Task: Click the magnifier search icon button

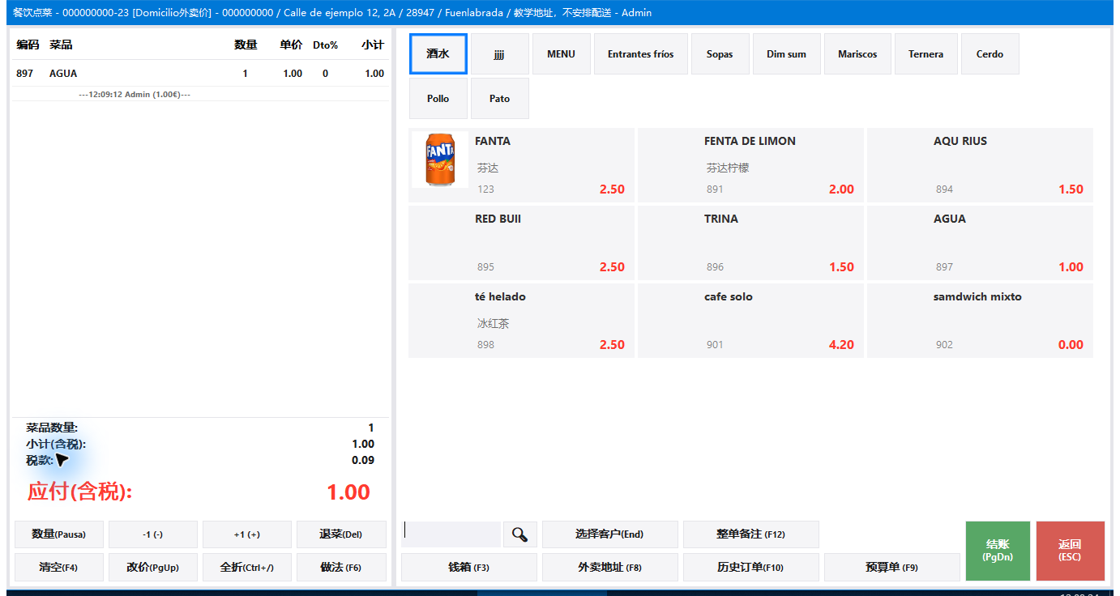Action: [520, 534]
